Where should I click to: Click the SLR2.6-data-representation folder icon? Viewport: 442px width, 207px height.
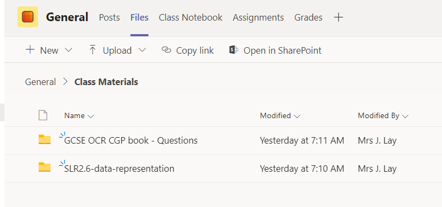(x=45, y=167)
